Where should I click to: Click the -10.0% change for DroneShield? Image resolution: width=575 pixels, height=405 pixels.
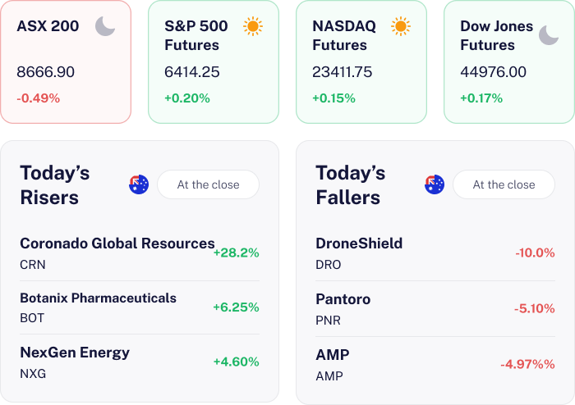point(535,253)
